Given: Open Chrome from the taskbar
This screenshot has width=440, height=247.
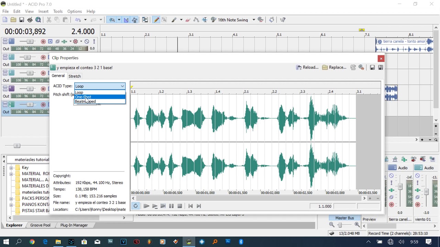Looking at the screenshot, I should pyautogui.click(x=32, y=242).
